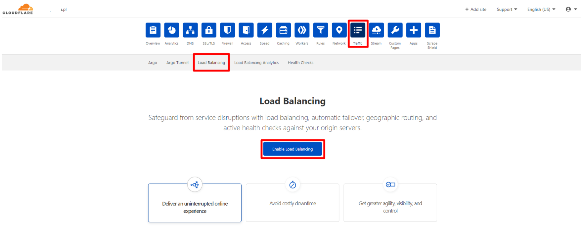Expand the Support dropdown

tap(507, 10)
